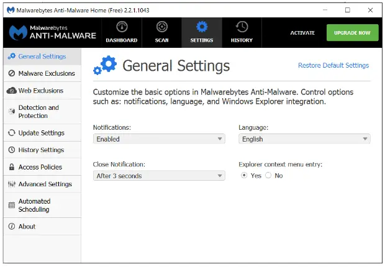This screenshot has height=267, width=385.
Task: Click the large blue gears icon in page heading
Action: pyautogui.click(x=105, y=65)
